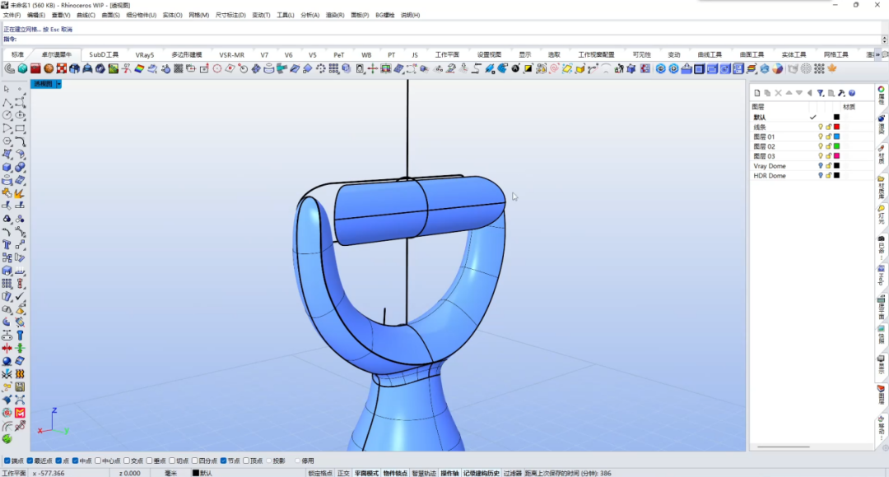Toggle the 最近点 osnap checkbox
The height and width of the screenshot is (477, 889).
(30, 461)
